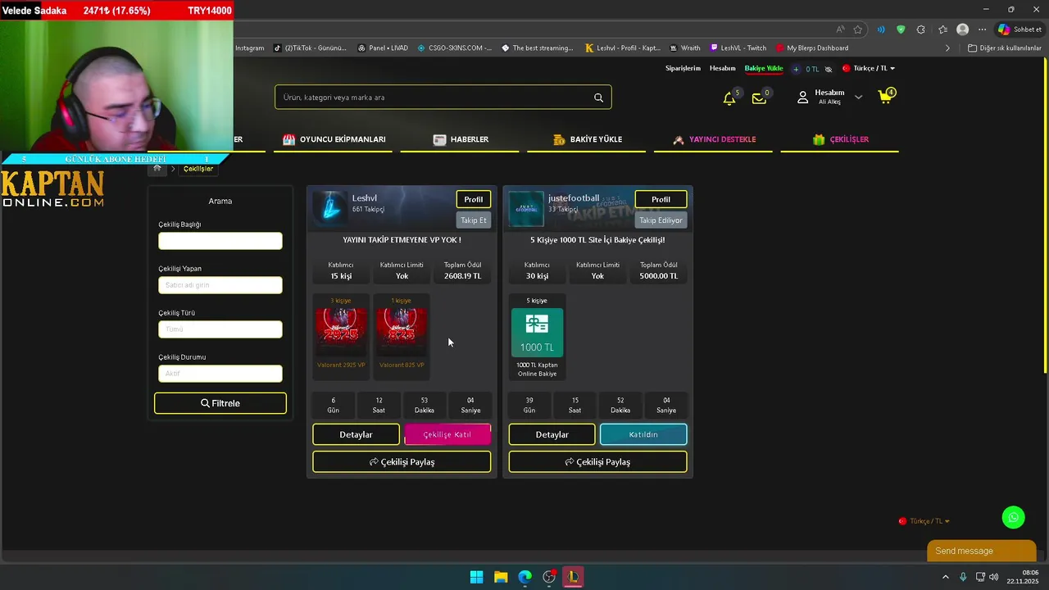Open the browser favorites list icon
Image resolution: width=1049 pixels, height=590 pixels.
(x=942, y=29)
